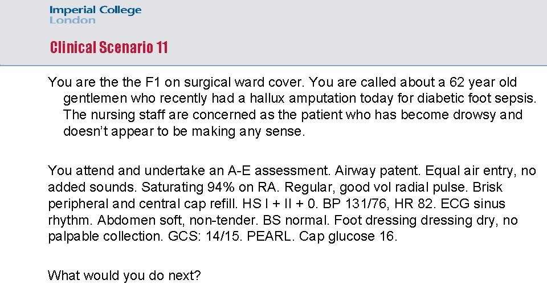The image size is (547, 308).
Task: Select the 'GCS: 14/15' text
Action: click(204, 236)
